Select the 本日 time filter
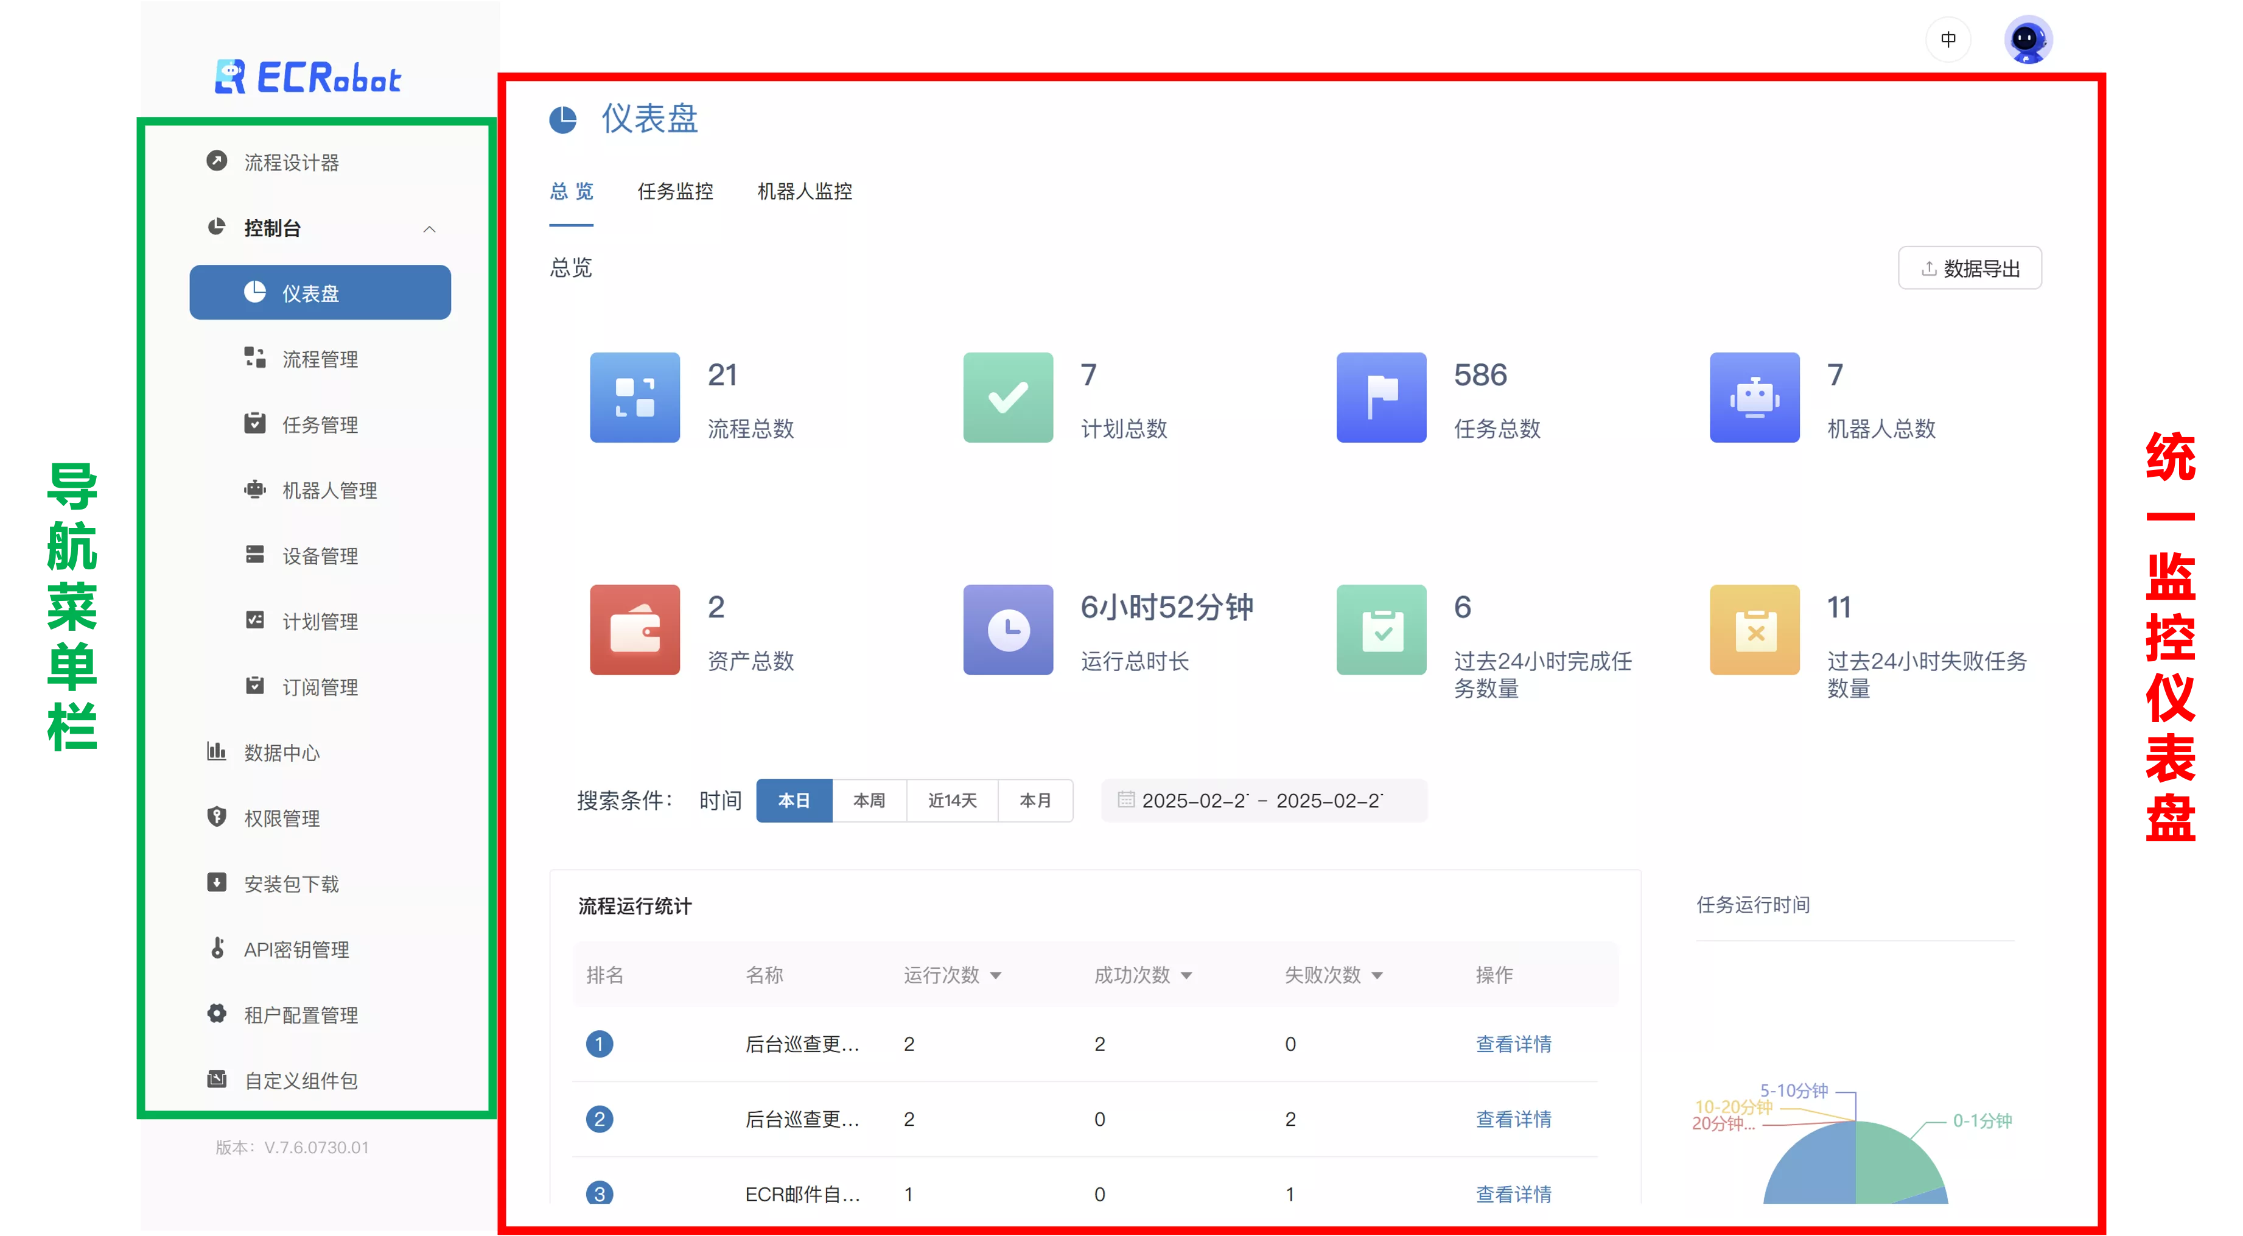 pos(794,801)
